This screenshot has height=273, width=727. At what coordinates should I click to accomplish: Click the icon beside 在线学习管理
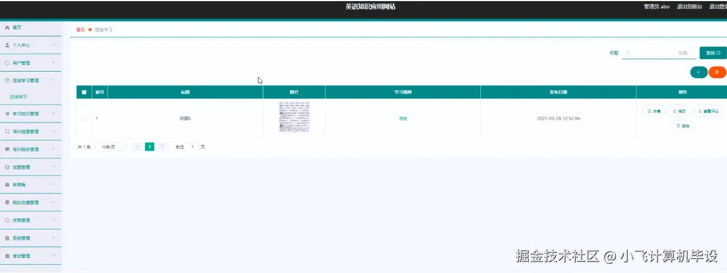click(x=7, y=81)
